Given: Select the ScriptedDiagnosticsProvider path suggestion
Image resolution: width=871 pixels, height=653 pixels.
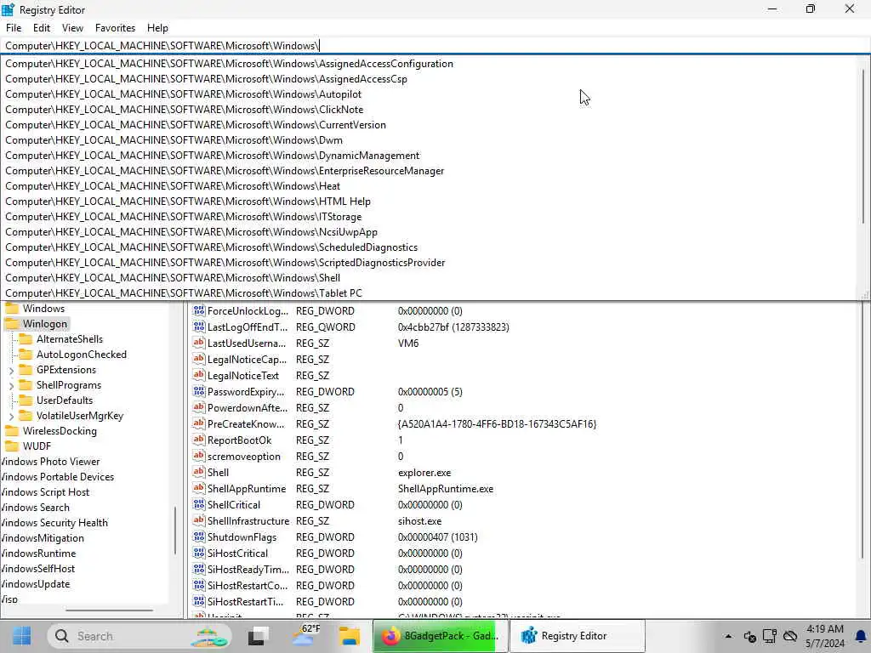Looking at the screenshot, I should click(225, 263).
